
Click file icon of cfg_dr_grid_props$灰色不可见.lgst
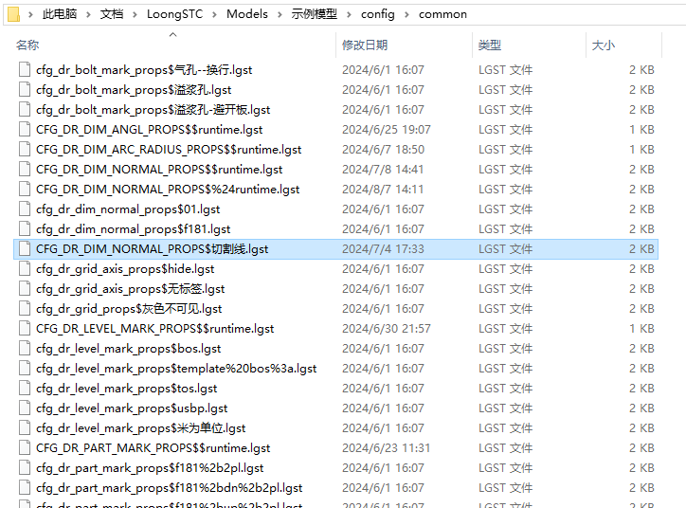tap(25, 309)
